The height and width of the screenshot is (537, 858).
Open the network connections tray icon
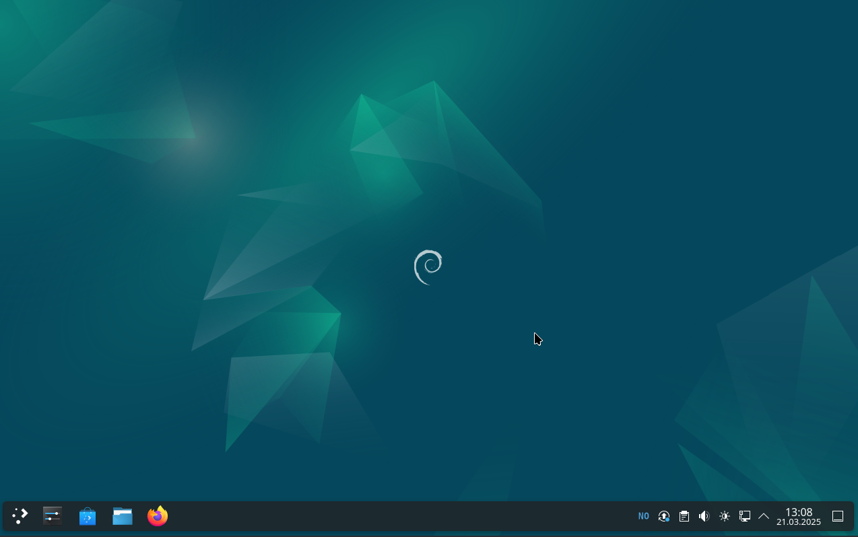coord(745,516)
